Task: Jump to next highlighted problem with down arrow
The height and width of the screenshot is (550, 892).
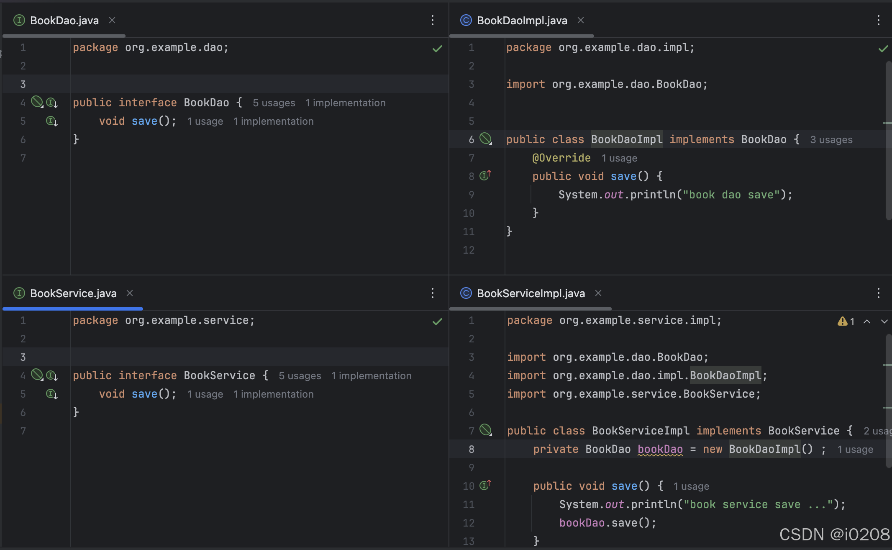Action: (x=884, y=321)
